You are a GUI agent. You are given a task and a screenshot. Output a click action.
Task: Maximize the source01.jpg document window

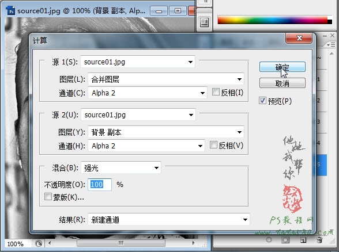click(x=178, y=11)
